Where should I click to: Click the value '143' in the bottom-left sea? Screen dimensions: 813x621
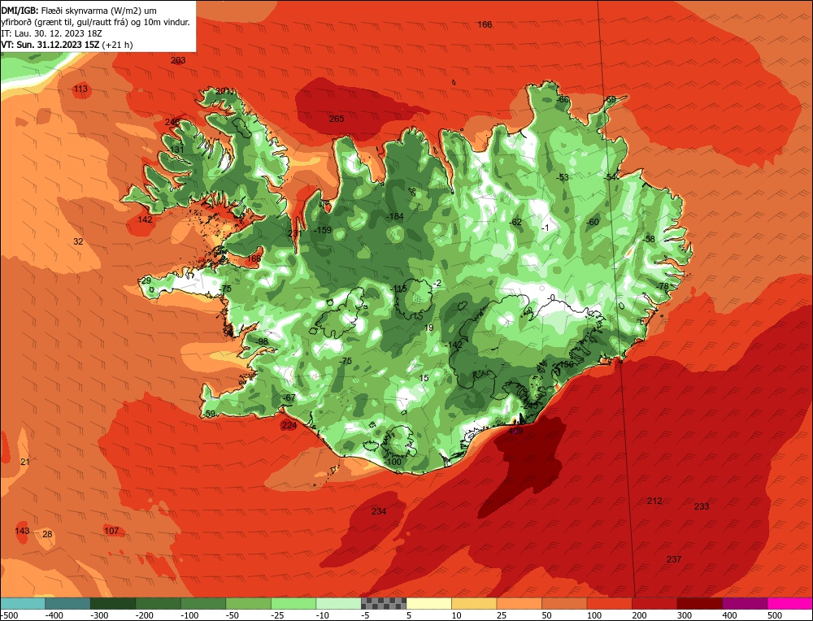pyautogui.click(x=22, y=530)
